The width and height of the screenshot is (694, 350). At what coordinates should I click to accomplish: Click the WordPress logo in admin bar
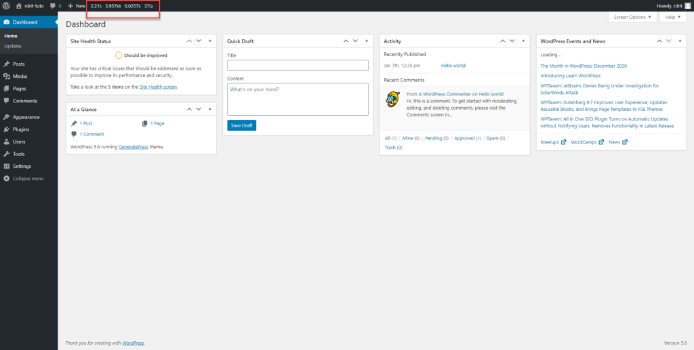(x=6, y=5)
